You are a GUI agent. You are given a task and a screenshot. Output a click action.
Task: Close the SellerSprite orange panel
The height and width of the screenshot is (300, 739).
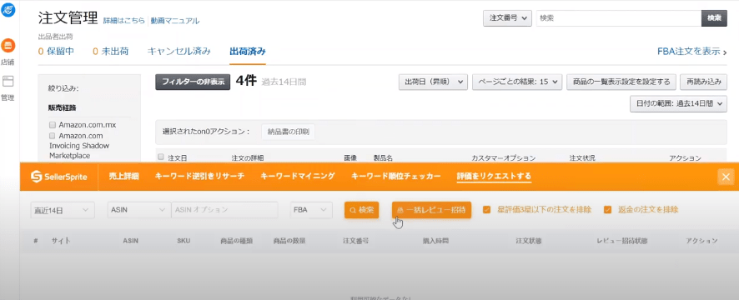[x=726, y=177]
